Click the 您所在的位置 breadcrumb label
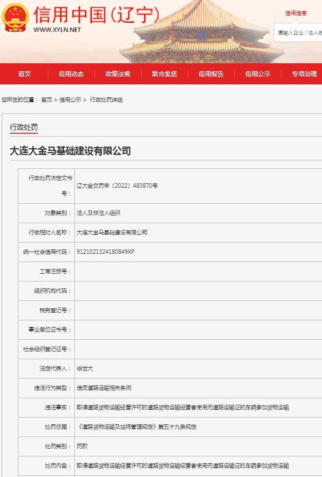The image size is (322, 477). 19,100
